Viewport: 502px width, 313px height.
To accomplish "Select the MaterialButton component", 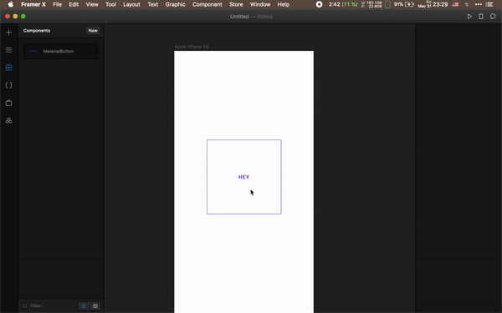I will (x=61, y=51).
